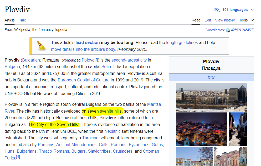Screen dimensions: 261x166
Task: Open the Bulgars link
Action: [x=79, y=151]
